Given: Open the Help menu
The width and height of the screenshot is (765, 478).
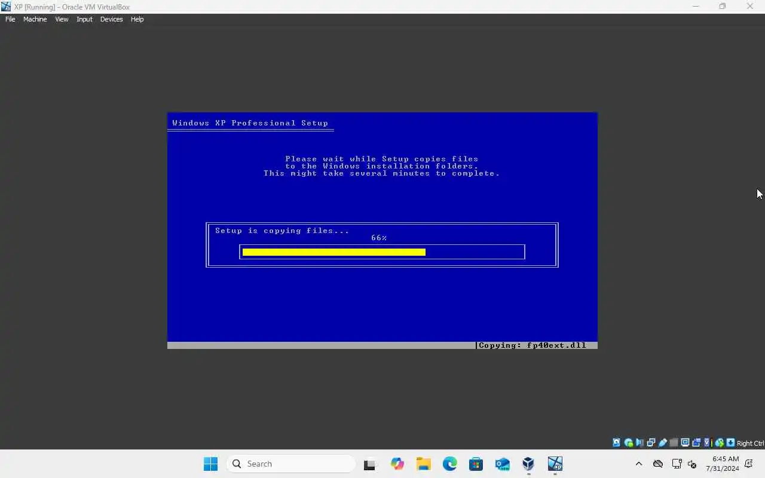Looking at the screenshot, I should pos(137,19).
